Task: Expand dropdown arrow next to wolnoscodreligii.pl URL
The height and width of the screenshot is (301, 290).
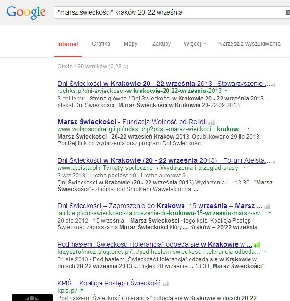Action: pyautogui.click(x=249, y=129)
